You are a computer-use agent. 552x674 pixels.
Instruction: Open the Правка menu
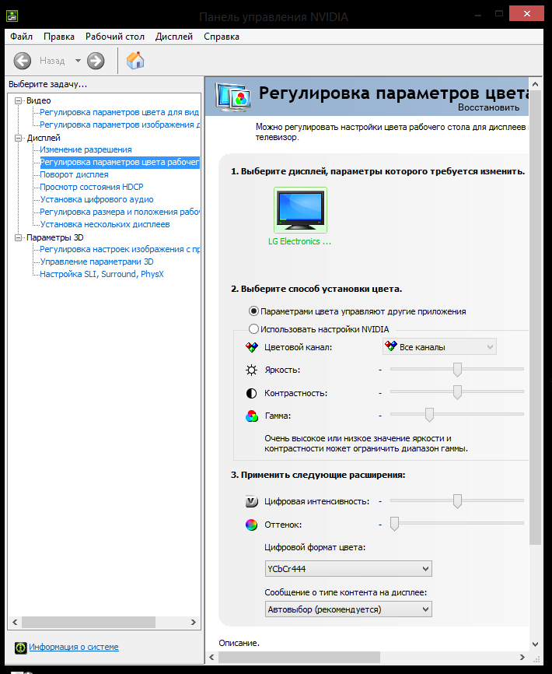click(x=59, y=37)
